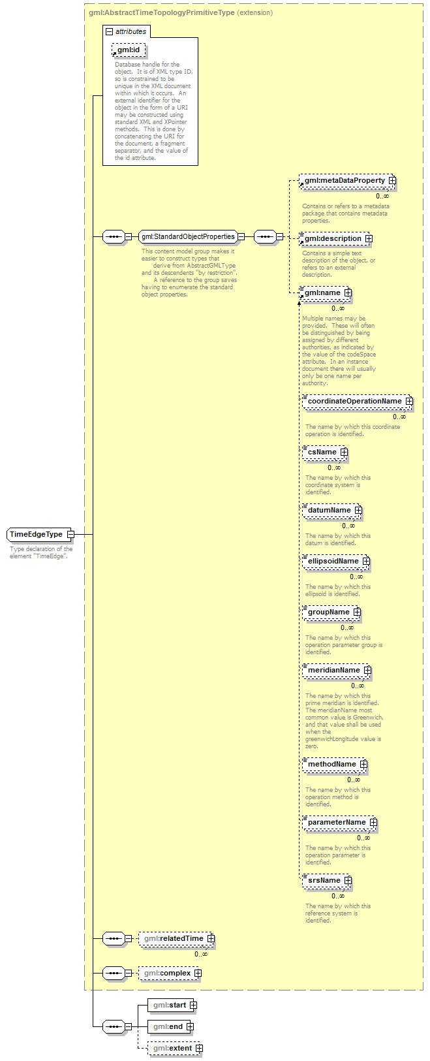Open the gml:AbstractTimeTopologyPrimitiveType header link
This screenshot has width=430, height=1061.
pyautogui.click(x=161, y=12)
